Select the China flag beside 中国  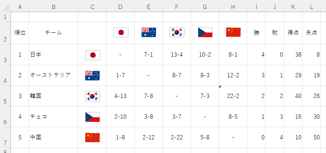[92, 137]
